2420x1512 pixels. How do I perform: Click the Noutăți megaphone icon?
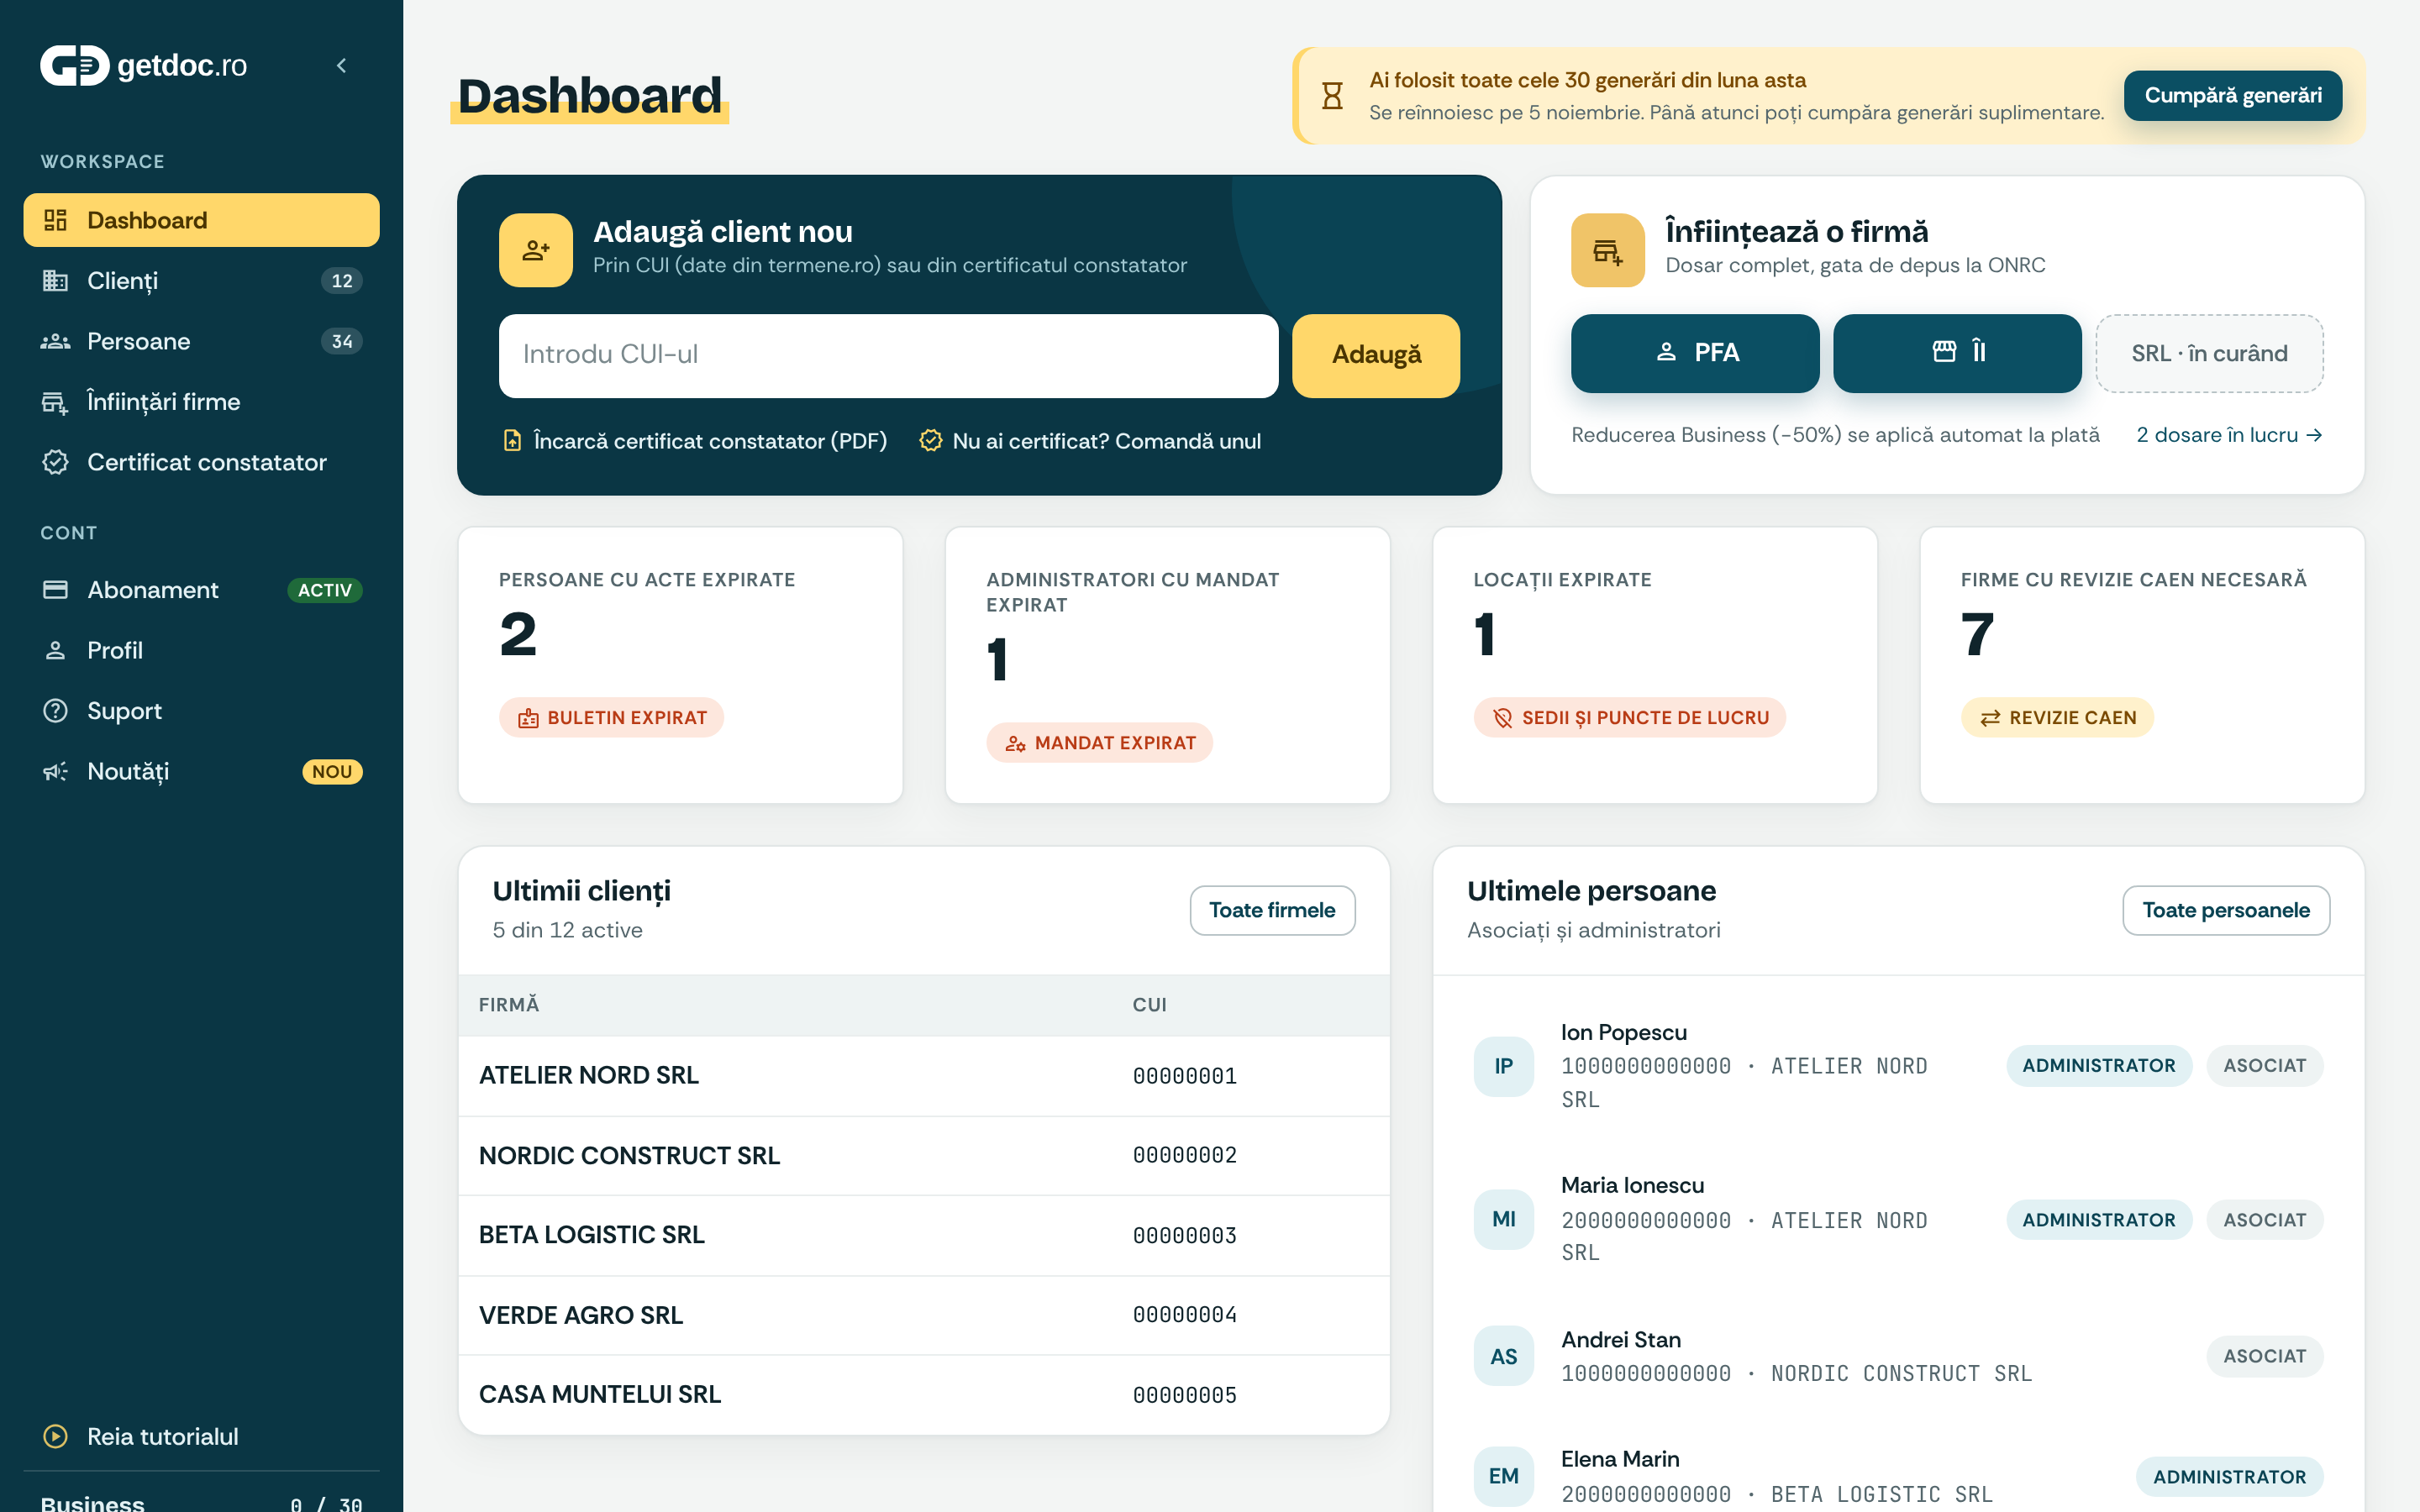tap(56, 772)
